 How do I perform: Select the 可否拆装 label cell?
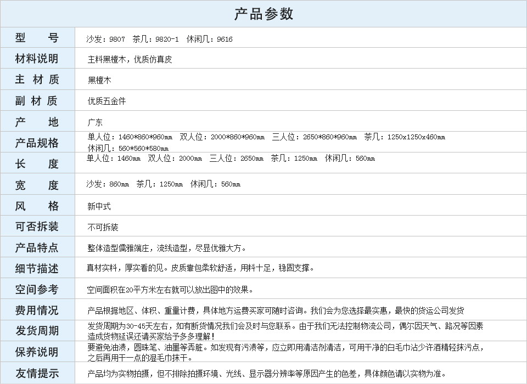37,227
